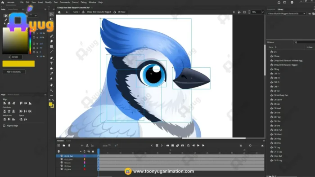Step forward one frame
This screenshot has height=177, width=315.
203,146
